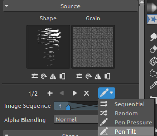157x136 pixels.
Task: Open Grain source settings sliders icon
Action: [x=79, y=76]
